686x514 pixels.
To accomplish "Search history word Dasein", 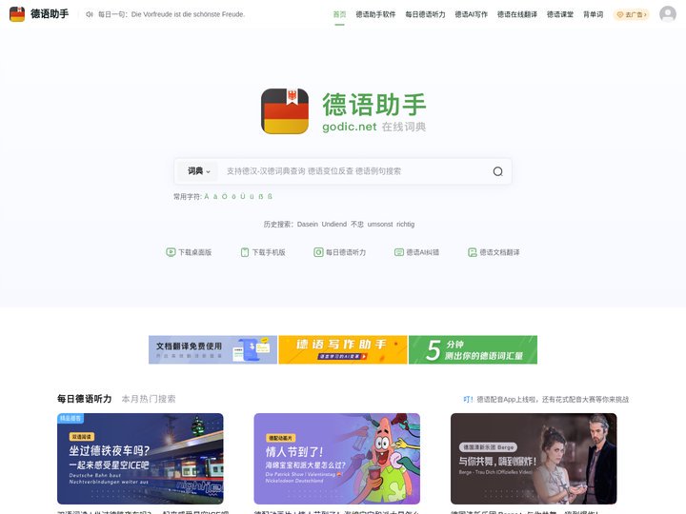I will 308,225.
